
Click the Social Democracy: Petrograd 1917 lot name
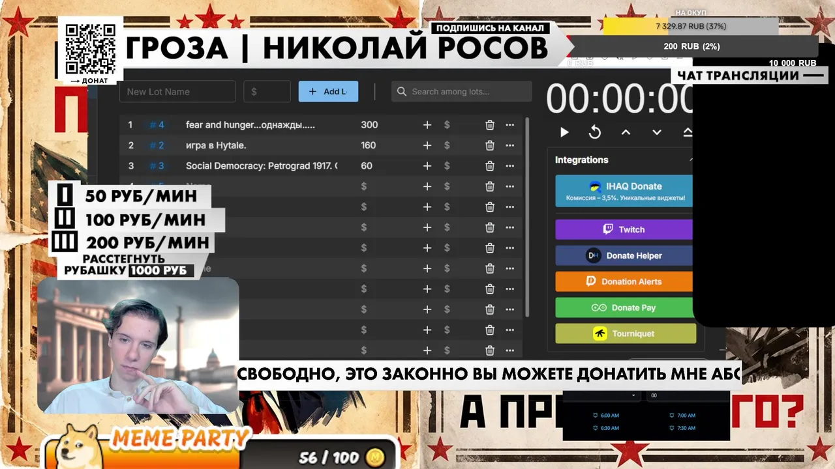(262, 166)
